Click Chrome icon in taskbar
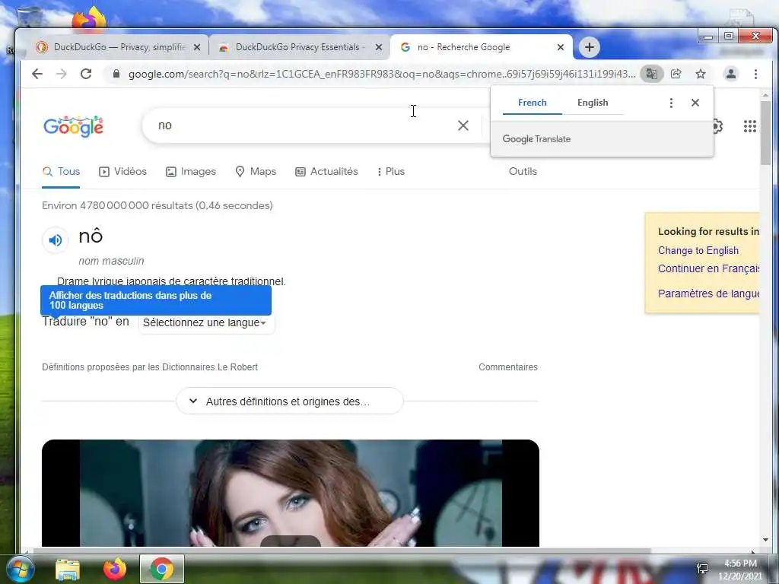The image size is (779, 584). pos(162,569)
